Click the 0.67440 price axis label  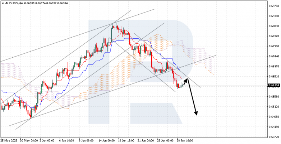tap(274, 56)
